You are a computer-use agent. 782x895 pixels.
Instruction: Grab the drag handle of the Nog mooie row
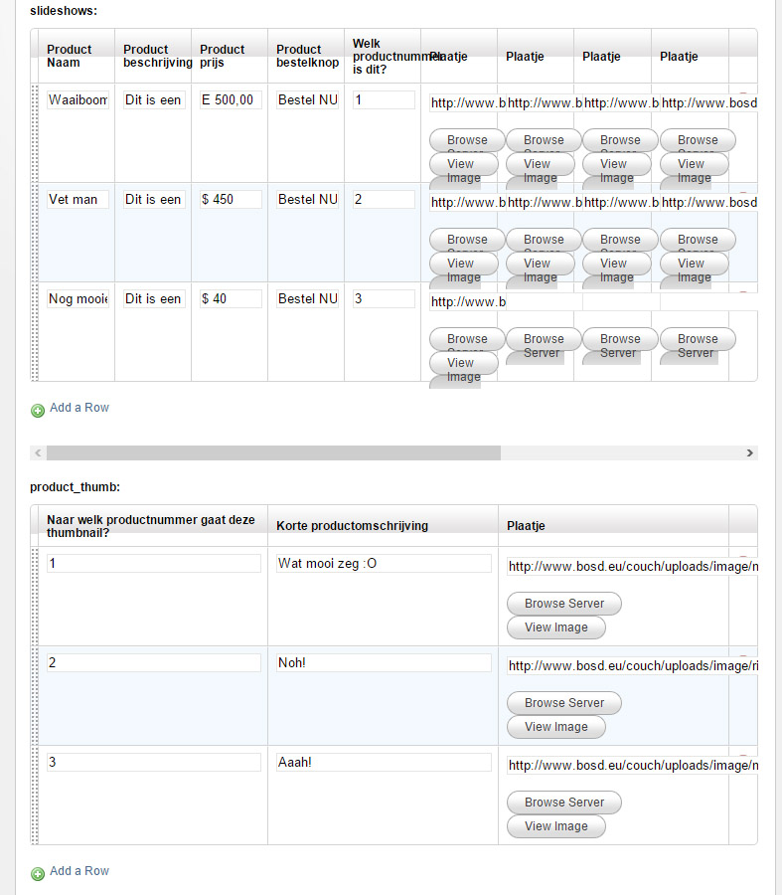point(34,332)
